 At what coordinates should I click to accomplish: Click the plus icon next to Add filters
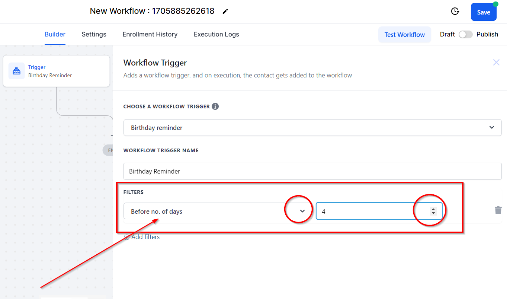[x=126, y=237]
